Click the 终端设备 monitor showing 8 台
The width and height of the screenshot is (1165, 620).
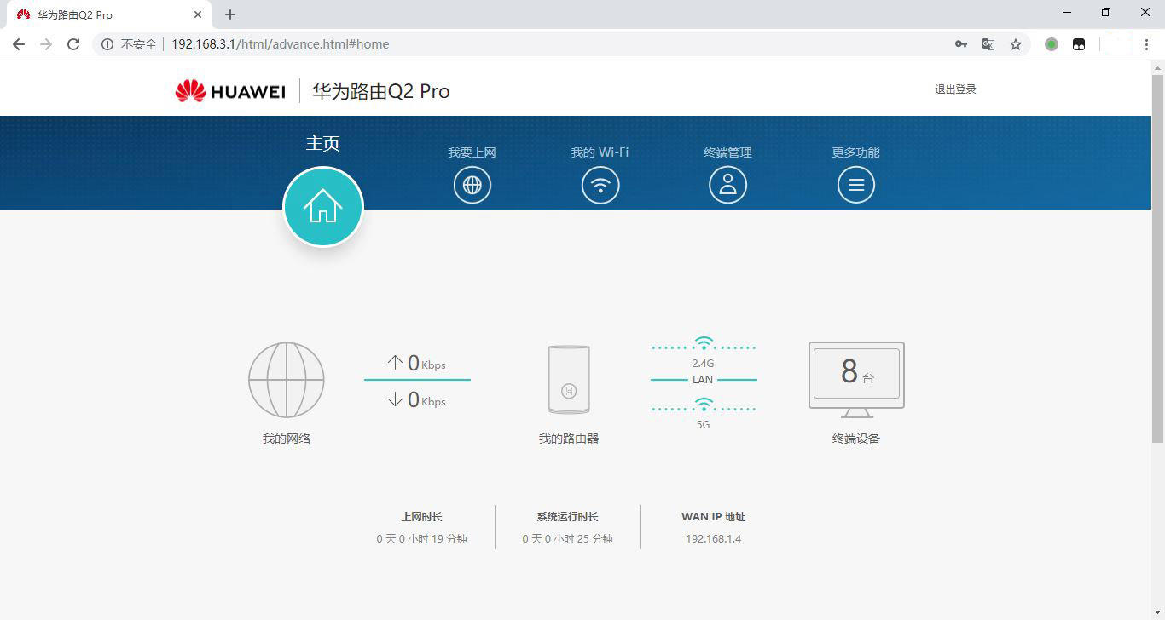coord(856,380)
